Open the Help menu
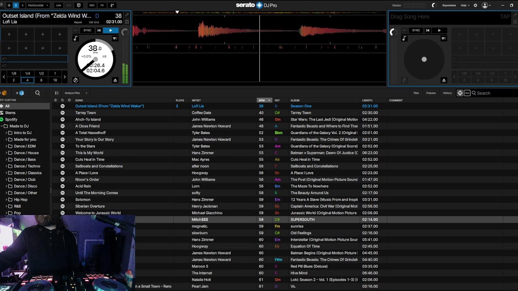 coord(465,5)
